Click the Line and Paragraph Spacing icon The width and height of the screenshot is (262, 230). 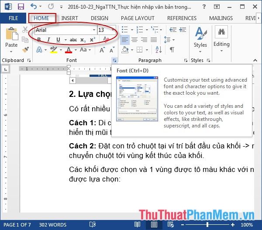167,40
